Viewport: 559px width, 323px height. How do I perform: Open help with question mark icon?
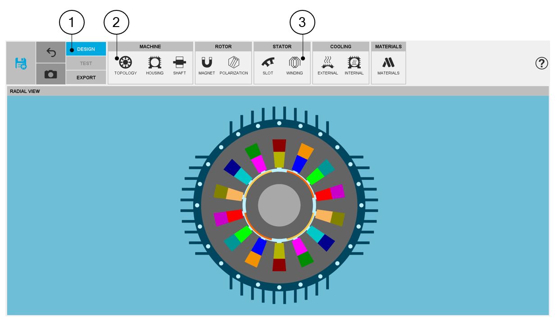tap(541, 64)
